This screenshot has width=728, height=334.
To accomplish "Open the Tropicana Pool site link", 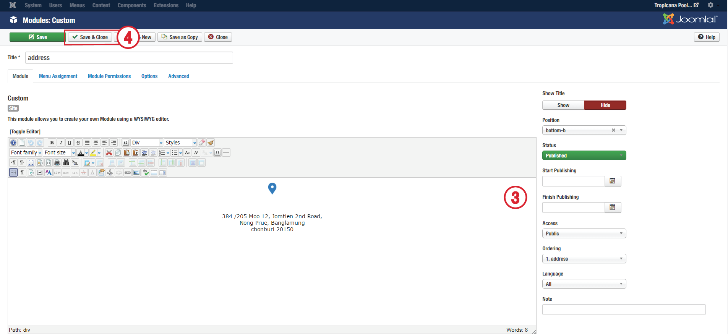I will [x=676, y=5].
